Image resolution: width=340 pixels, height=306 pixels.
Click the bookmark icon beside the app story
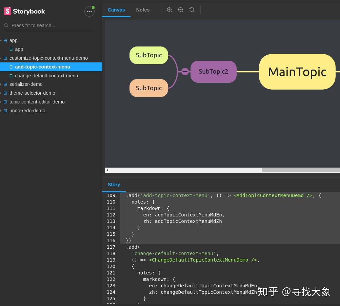point(11,49)
